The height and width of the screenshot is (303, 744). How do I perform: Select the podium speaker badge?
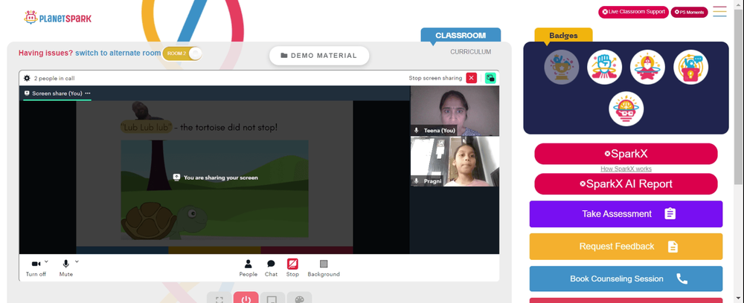(691, 68)
